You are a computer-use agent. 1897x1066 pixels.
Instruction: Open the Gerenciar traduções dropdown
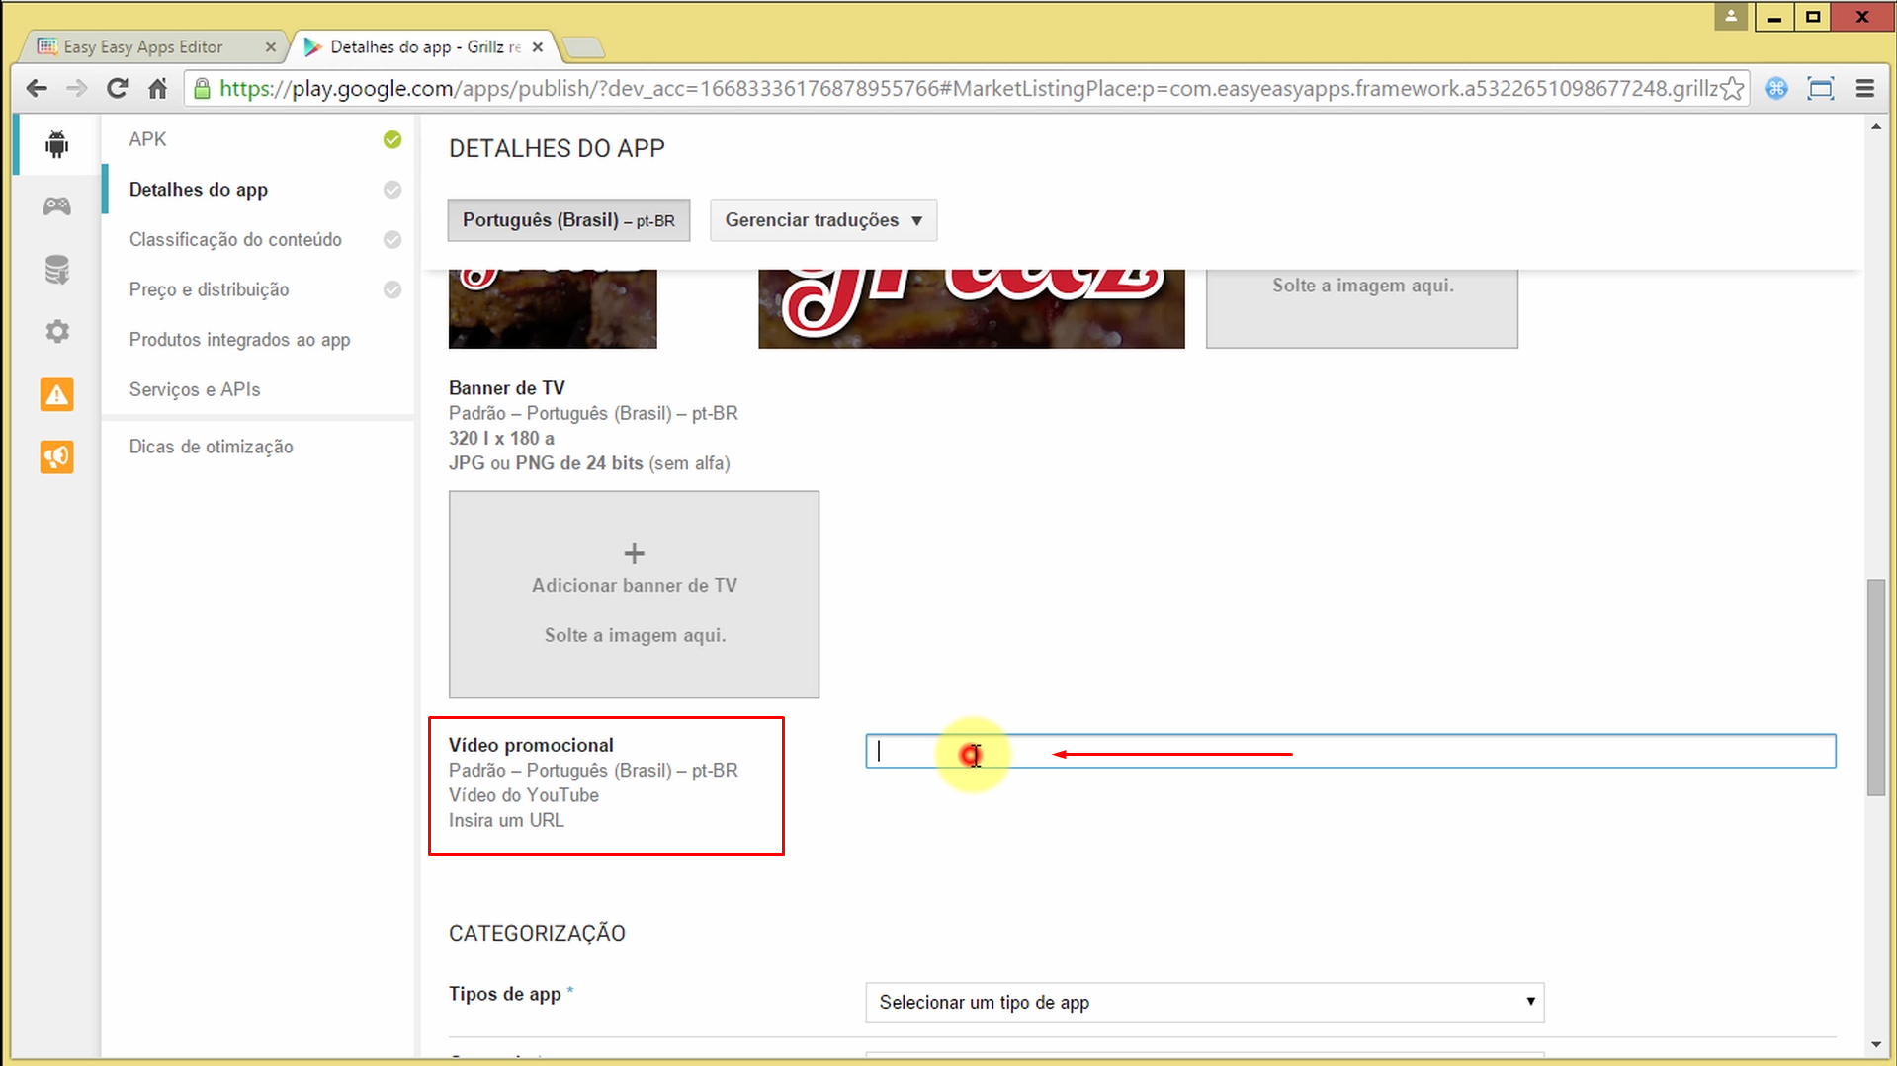(822, 219)
